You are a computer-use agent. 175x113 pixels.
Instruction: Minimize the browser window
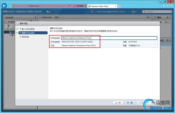(161, 2)
